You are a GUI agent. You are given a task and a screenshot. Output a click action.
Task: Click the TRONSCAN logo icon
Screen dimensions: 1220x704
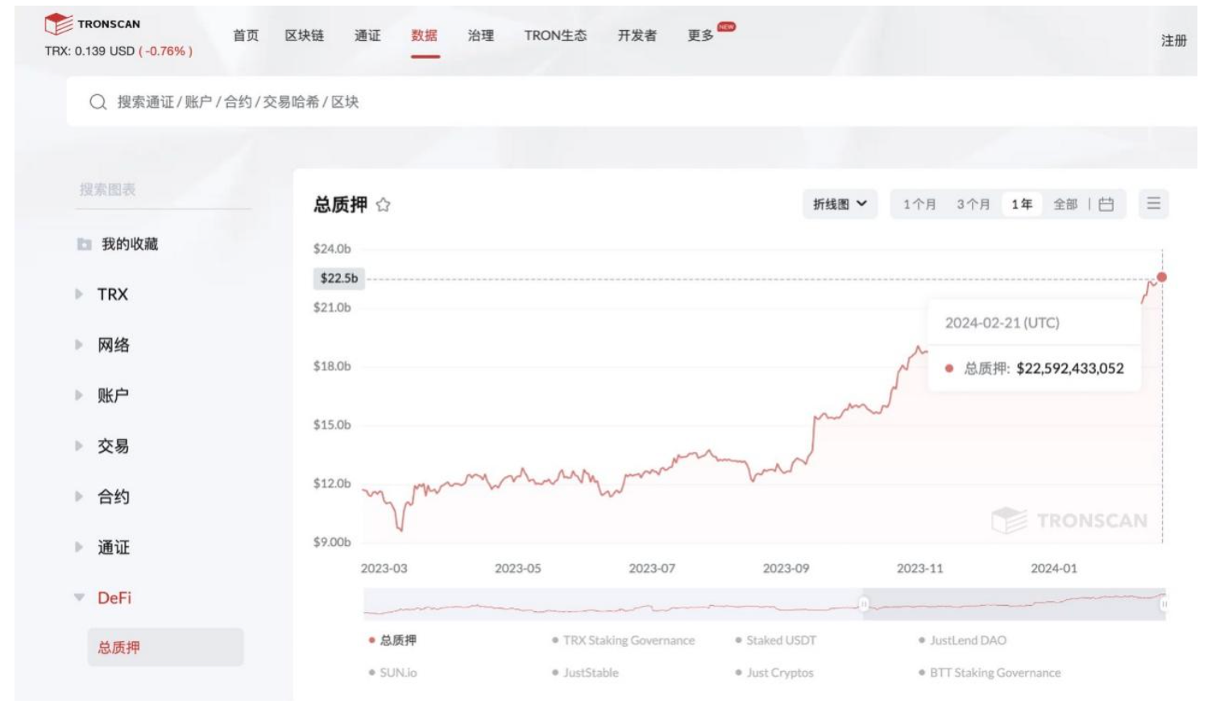coord(59,24)
